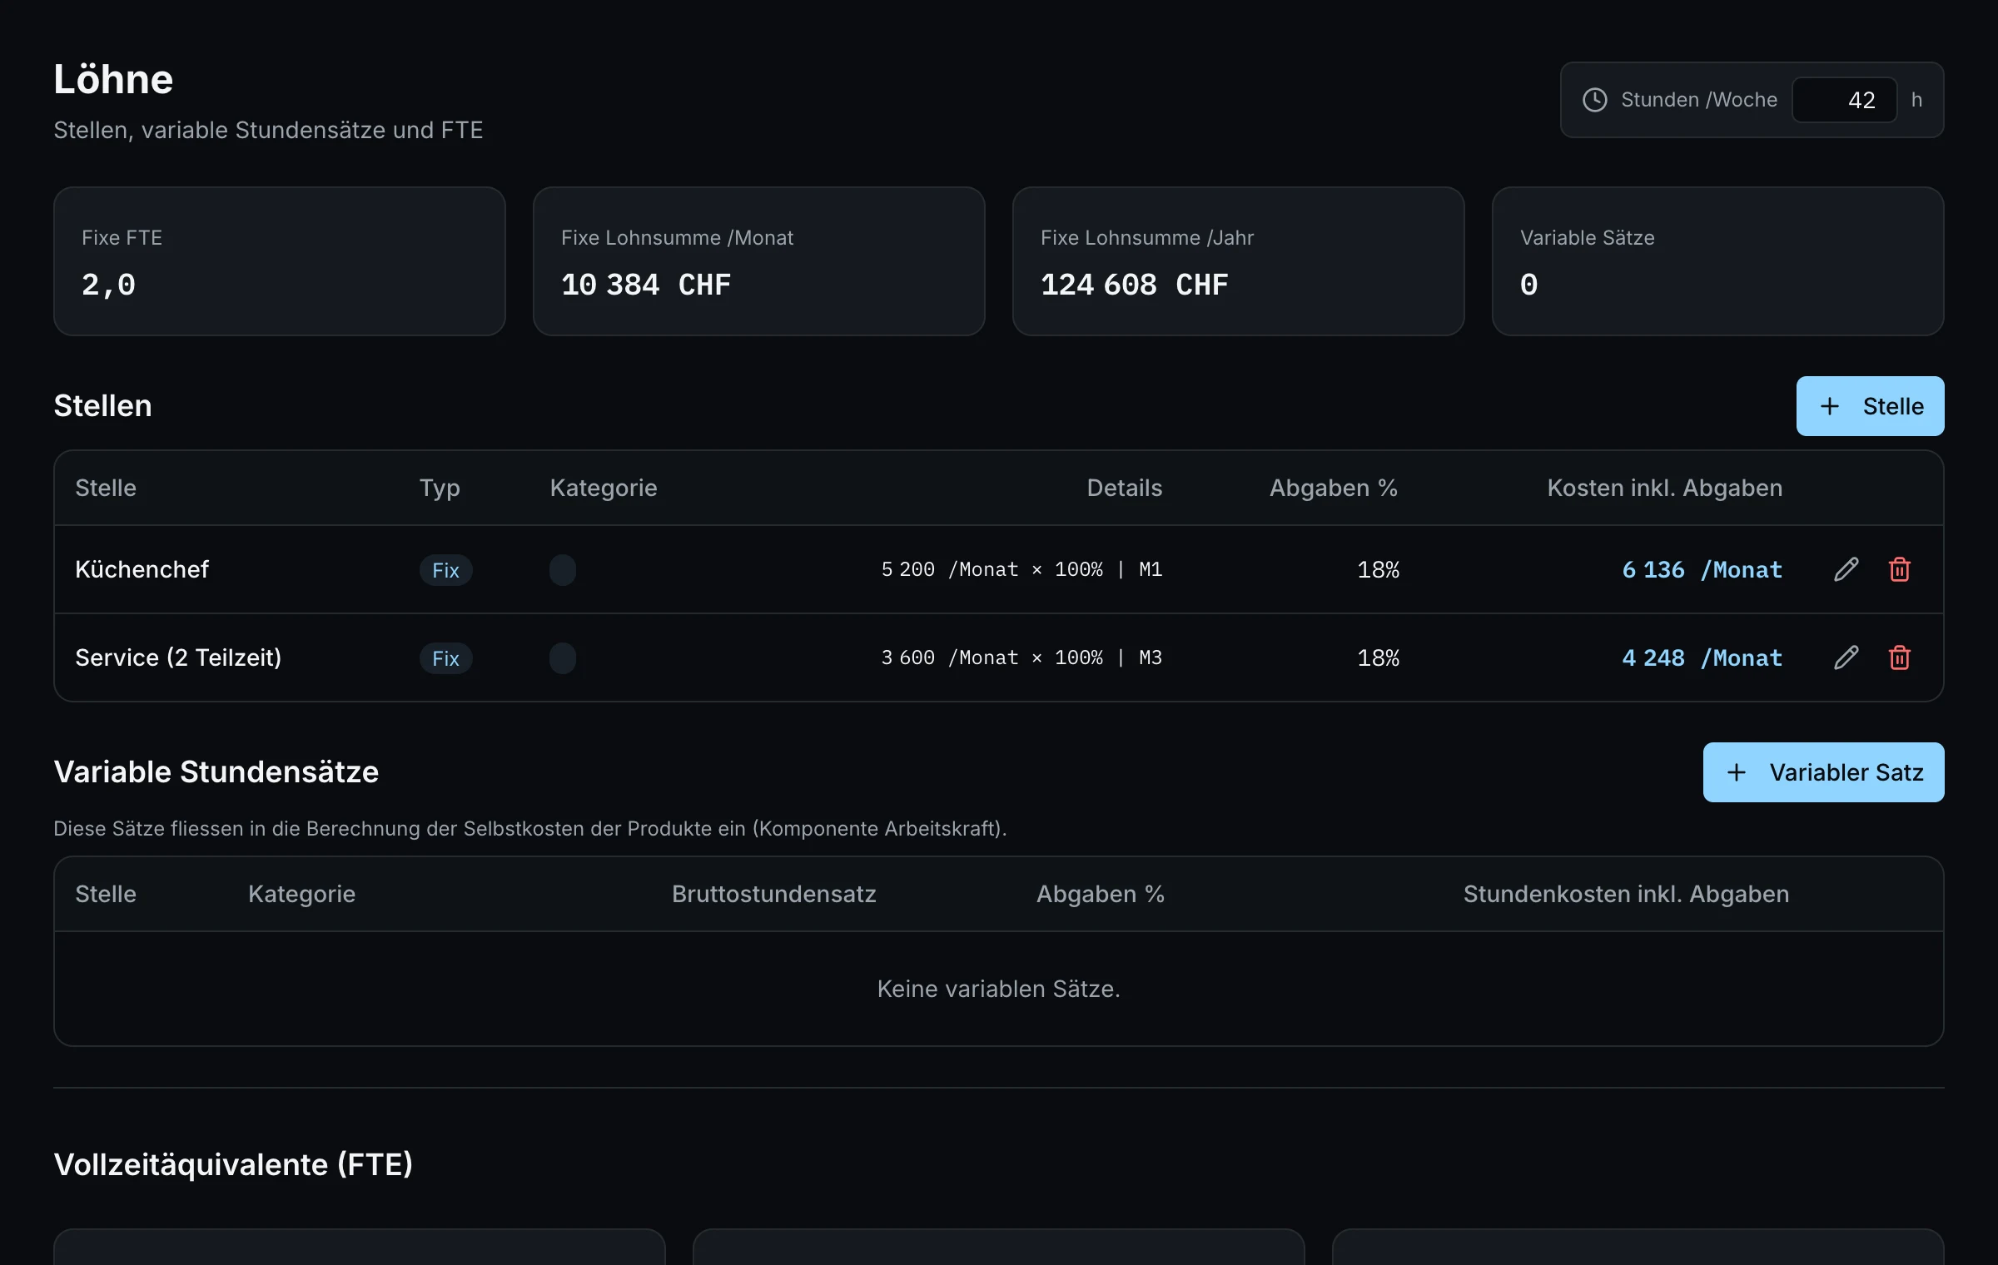Screen dimensions: 1998x1265
Task: Edit the Küchenchef position with pencil icon
Action: (x=1846, y=569)
